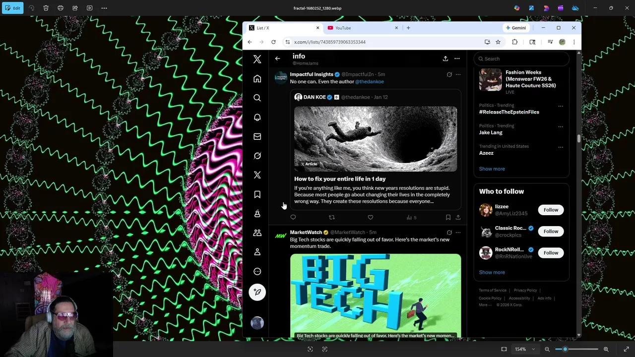Screen dimensions: 635x357
Task: Open Edit in the Photos app toolbar
Action: coord(12,8)
